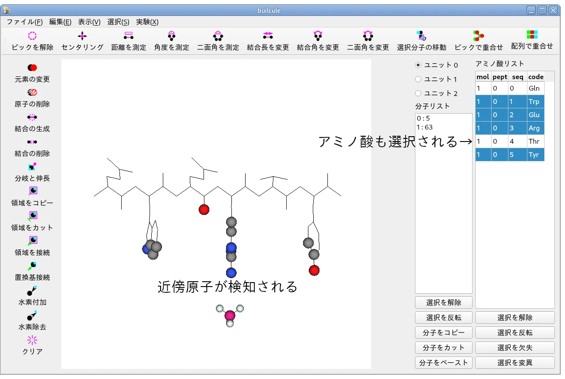Choose the 角度を測定 angle measurement tool

coord(172,36)
